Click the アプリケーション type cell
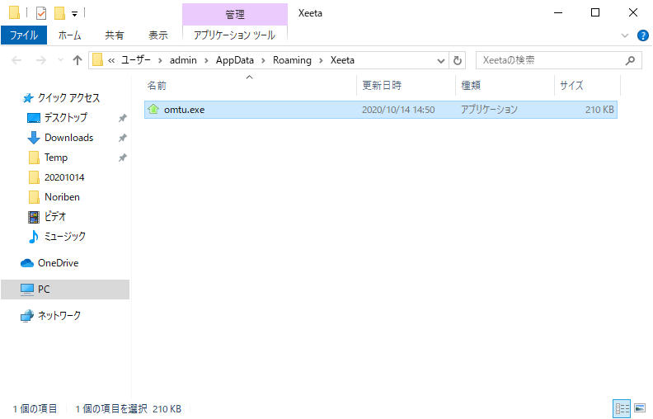The width and height of the screenshot is (653, 419). point(489,110)
